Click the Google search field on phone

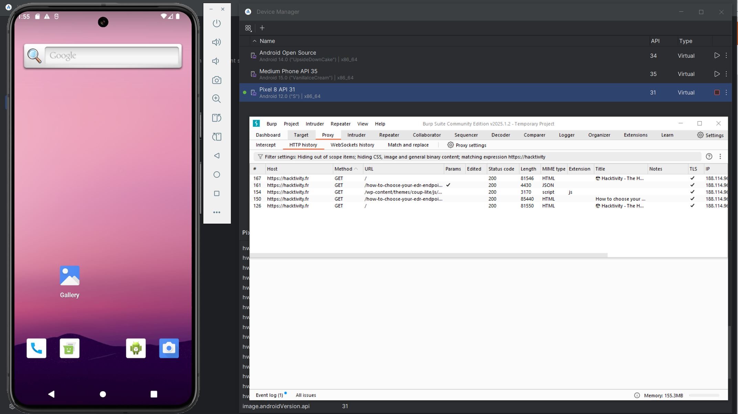pyautogui.click(x=112, y=56)
